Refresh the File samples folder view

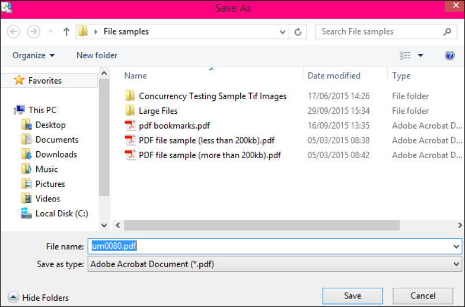coord(298,32)
